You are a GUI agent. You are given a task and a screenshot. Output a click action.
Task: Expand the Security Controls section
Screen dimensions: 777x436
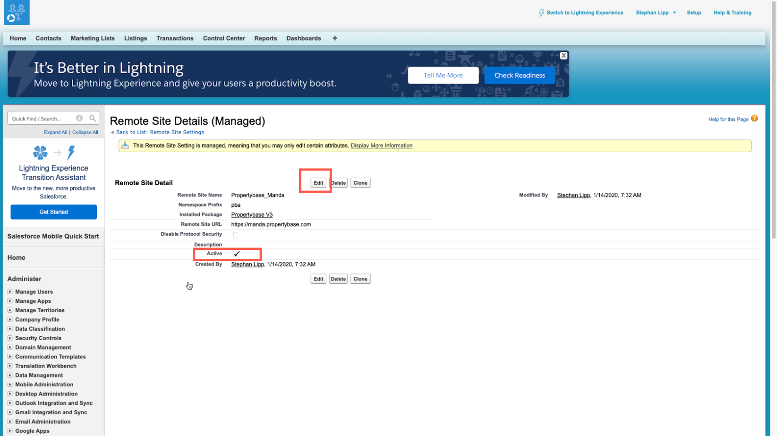(10, 338)
